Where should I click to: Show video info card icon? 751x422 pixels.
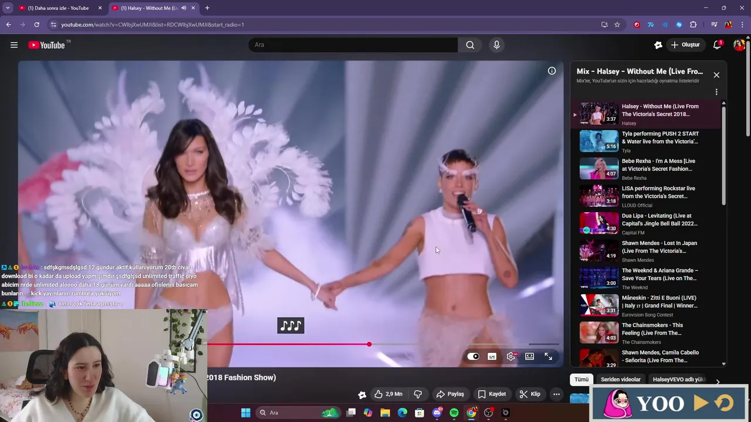pos(552,71)
